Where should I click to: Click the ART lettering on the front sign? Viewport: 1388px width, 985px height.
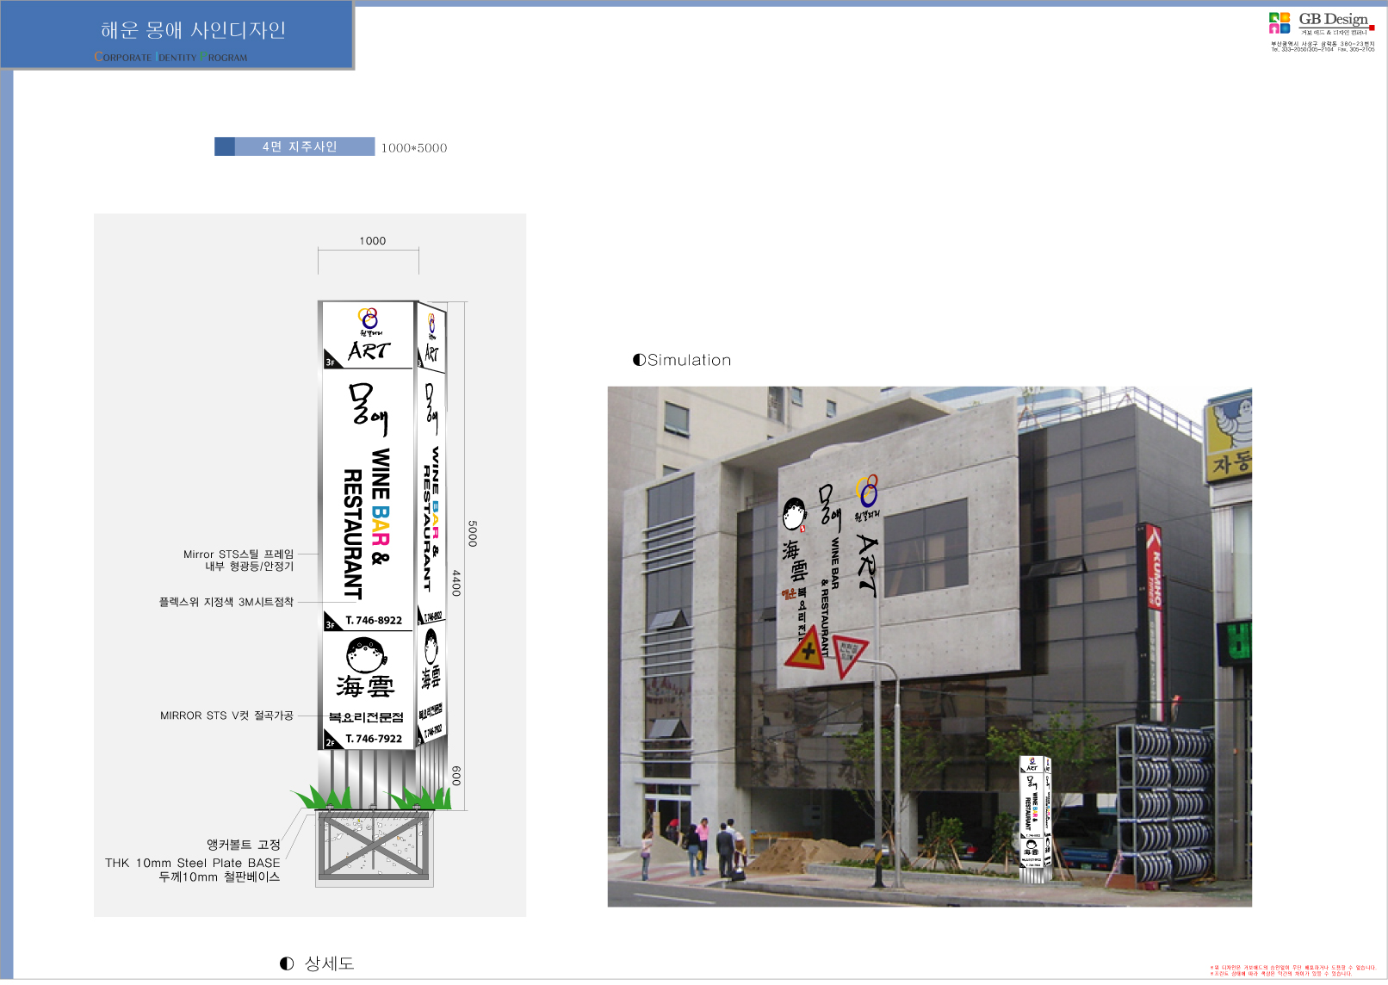click(369, 350)
